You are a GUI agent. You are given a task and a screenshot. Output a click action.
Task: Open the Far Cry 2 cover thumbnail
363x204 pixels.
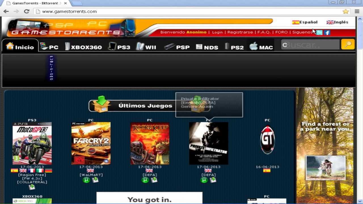(91, 143)
